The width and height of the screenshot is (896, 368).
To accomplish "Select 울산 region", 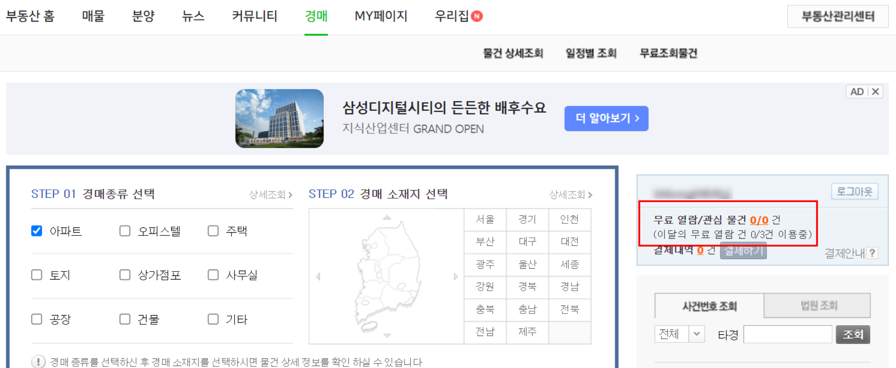I will coord(527,264).
